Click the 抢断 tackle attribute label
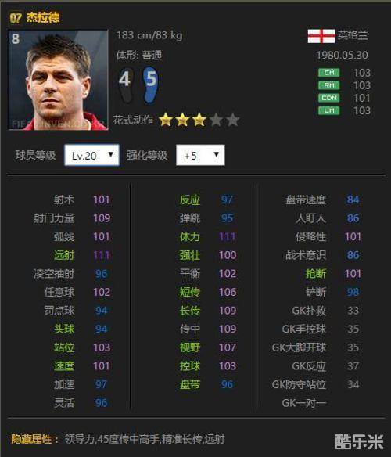391x457 pixels. 316,274
